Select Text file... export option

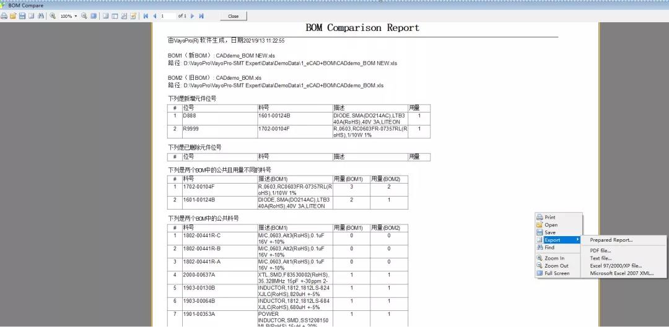[x=601, y=258]
